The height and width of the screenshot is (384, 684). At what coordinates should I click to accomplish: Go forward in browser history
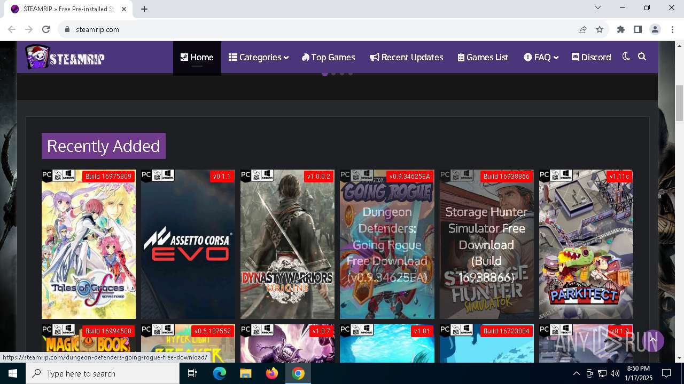pyautogui.click(x=29, y=29)
